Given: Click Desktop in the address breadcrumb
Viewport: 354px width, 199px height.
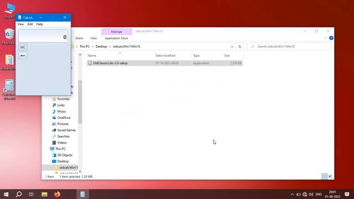Looking at the screenshot, I should 101,46.
